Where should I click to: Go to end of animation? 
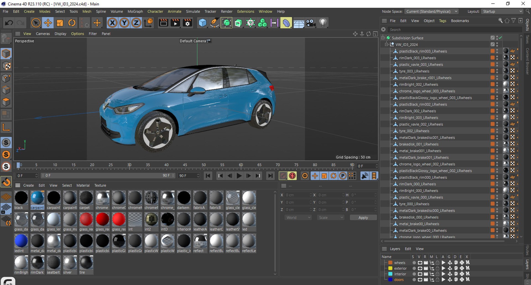point(270,176)
